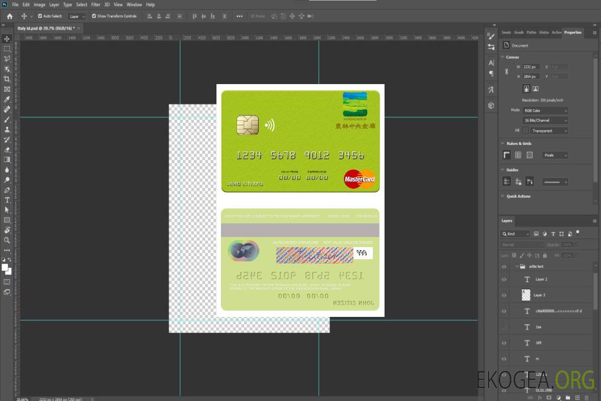Click the Home icon in the options bar

(9, 16)
